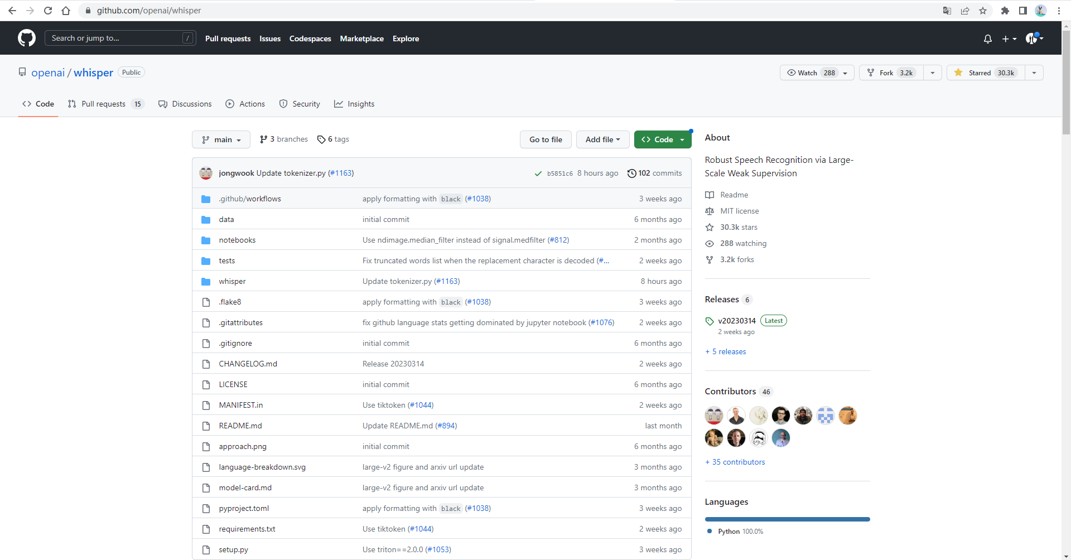Open the setup.py file
The width and height of the screenshot is (1071, 560).
[x=233, y=550]
